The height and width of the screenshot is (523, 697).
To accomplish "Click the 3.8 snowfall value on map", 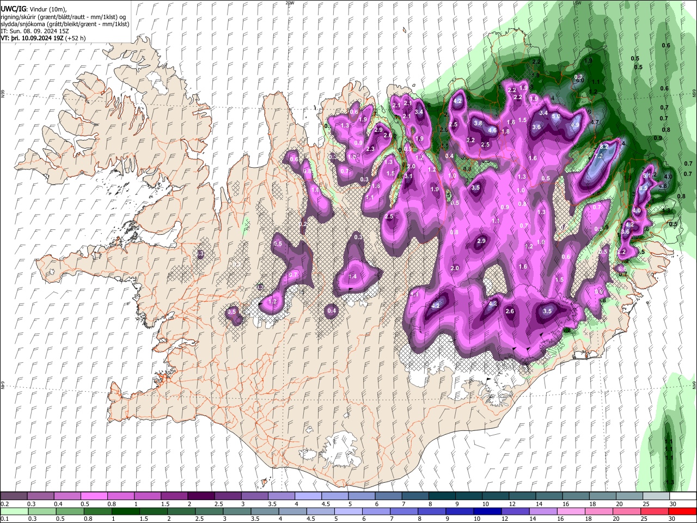I will tap(478, 123).
